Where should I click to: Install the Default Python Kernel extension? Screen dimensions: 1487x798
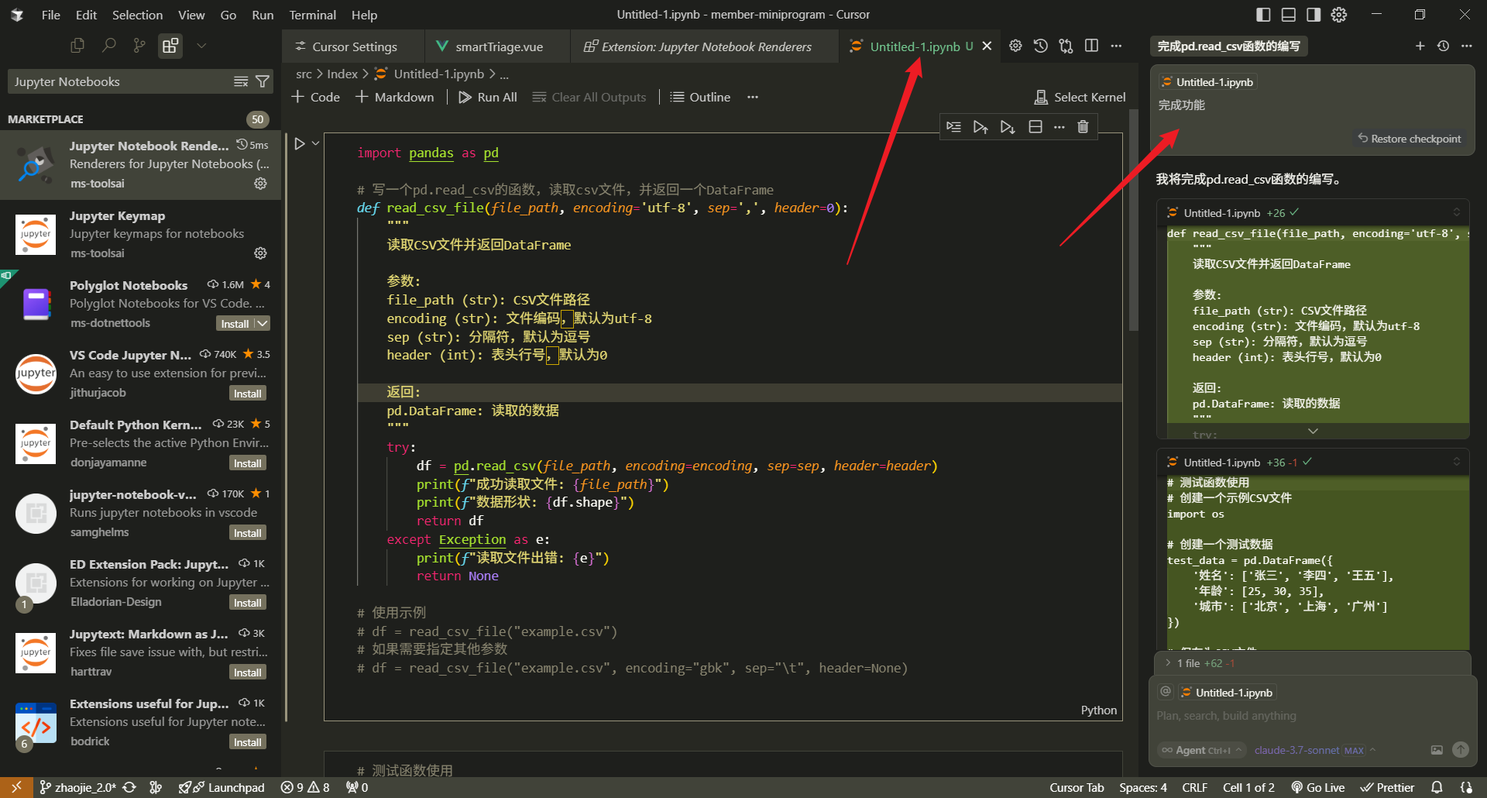tap(248, 463)
